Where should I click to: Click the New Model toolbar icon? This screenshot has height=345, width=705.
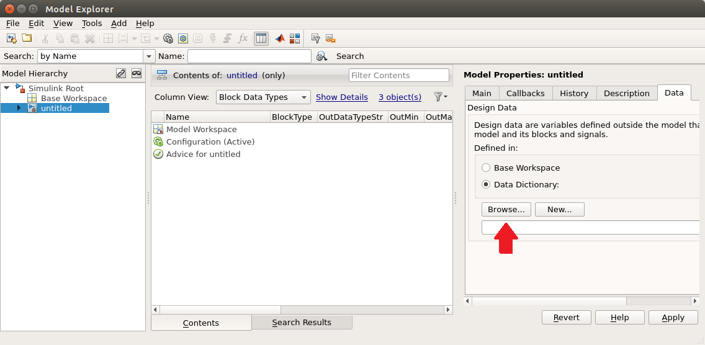tap(12, 38)
